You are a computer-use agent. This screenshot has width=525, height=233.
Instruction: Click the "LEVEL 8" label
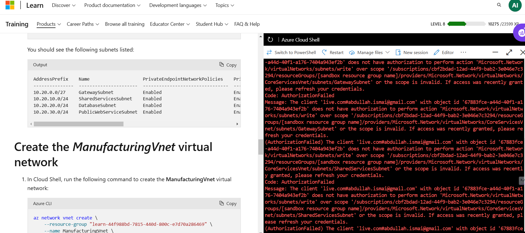pyautogui.click(x=438, y=24)
